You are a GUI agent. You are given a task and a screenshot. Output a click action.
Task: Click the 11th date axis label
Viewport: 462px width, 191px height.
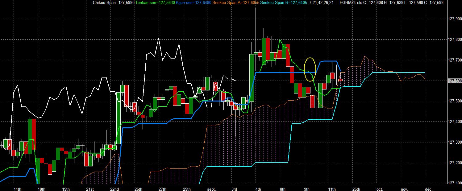[332, 189]
